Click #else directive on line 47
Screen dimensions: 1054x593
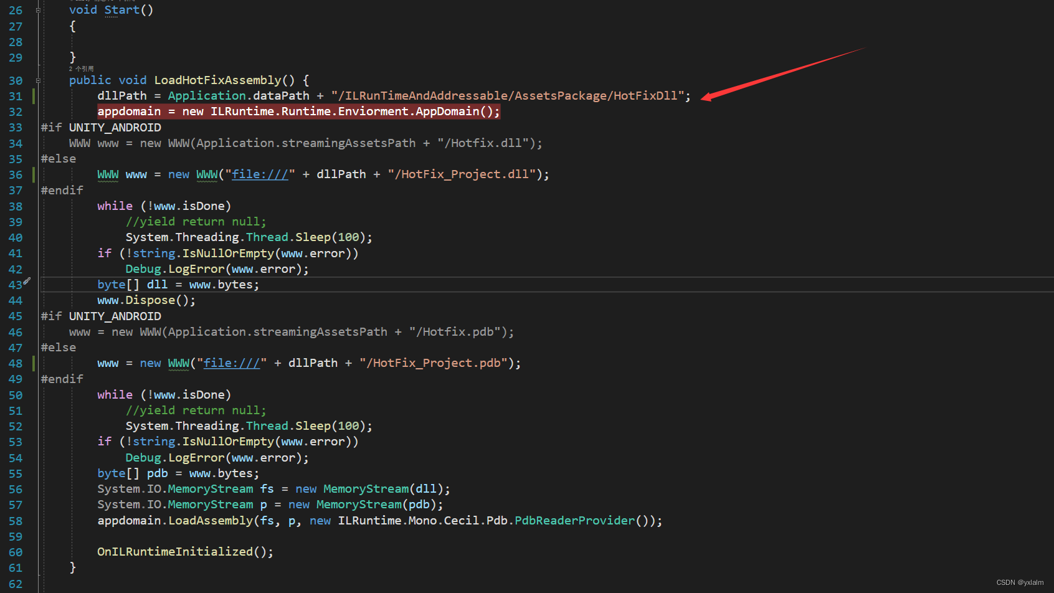point(59,348)
